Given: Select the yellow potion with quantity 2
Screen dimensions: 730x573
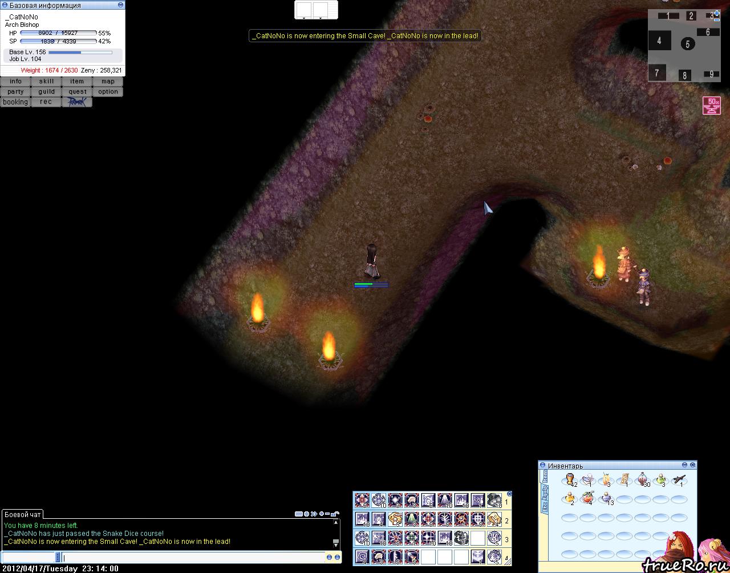Looking at the screenshot, I should (x=570, y=498).
